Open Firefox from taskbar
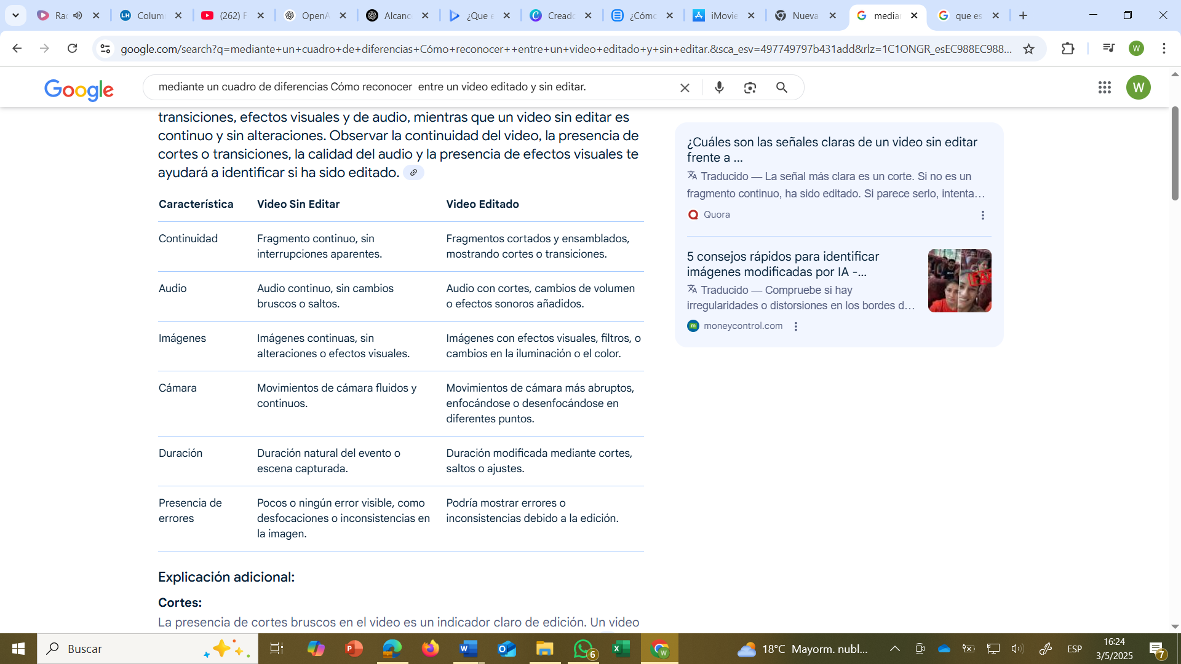 [x=431, y=649]
